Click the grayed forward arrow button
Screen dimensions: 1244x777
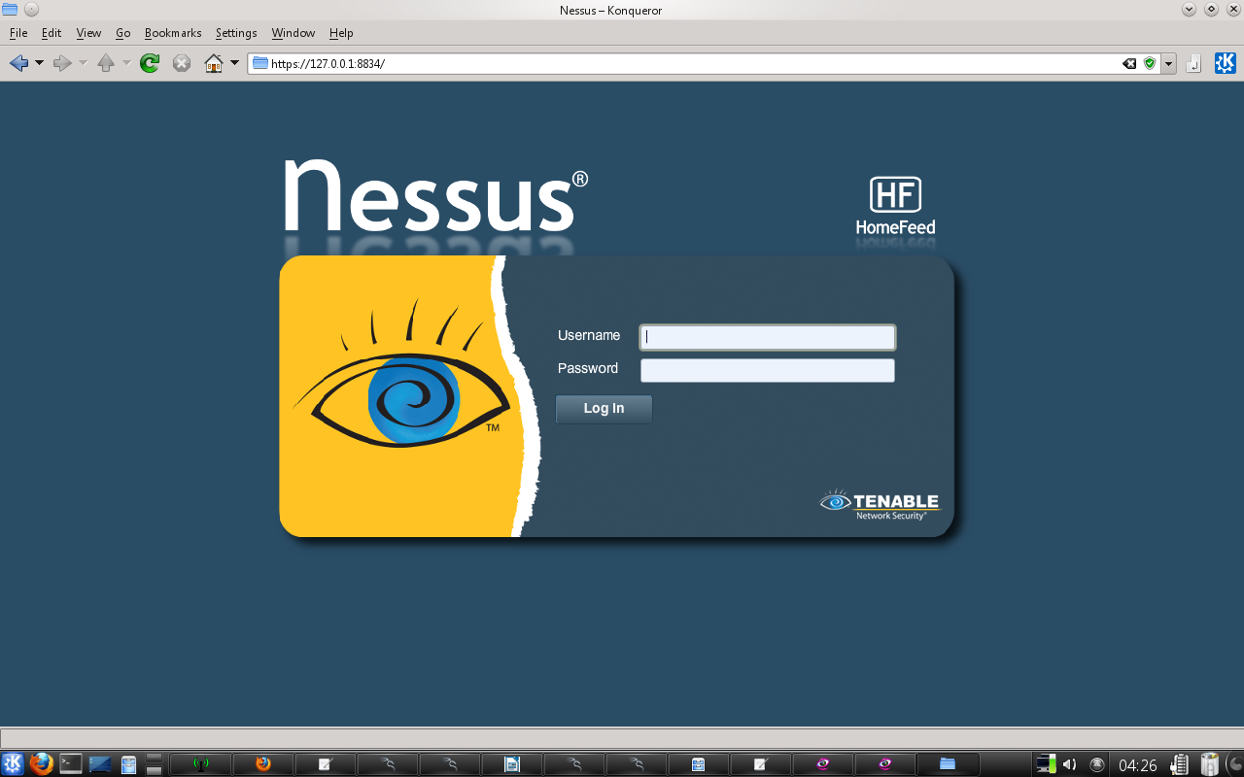coord(62,63)
